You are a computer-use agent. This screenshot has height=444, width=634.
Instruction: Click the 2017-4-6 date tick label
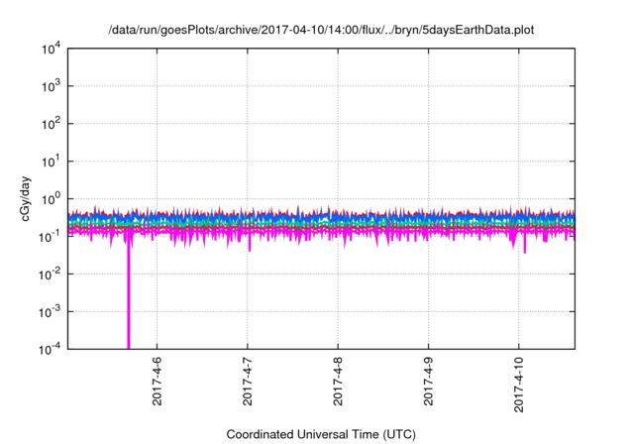157,381
